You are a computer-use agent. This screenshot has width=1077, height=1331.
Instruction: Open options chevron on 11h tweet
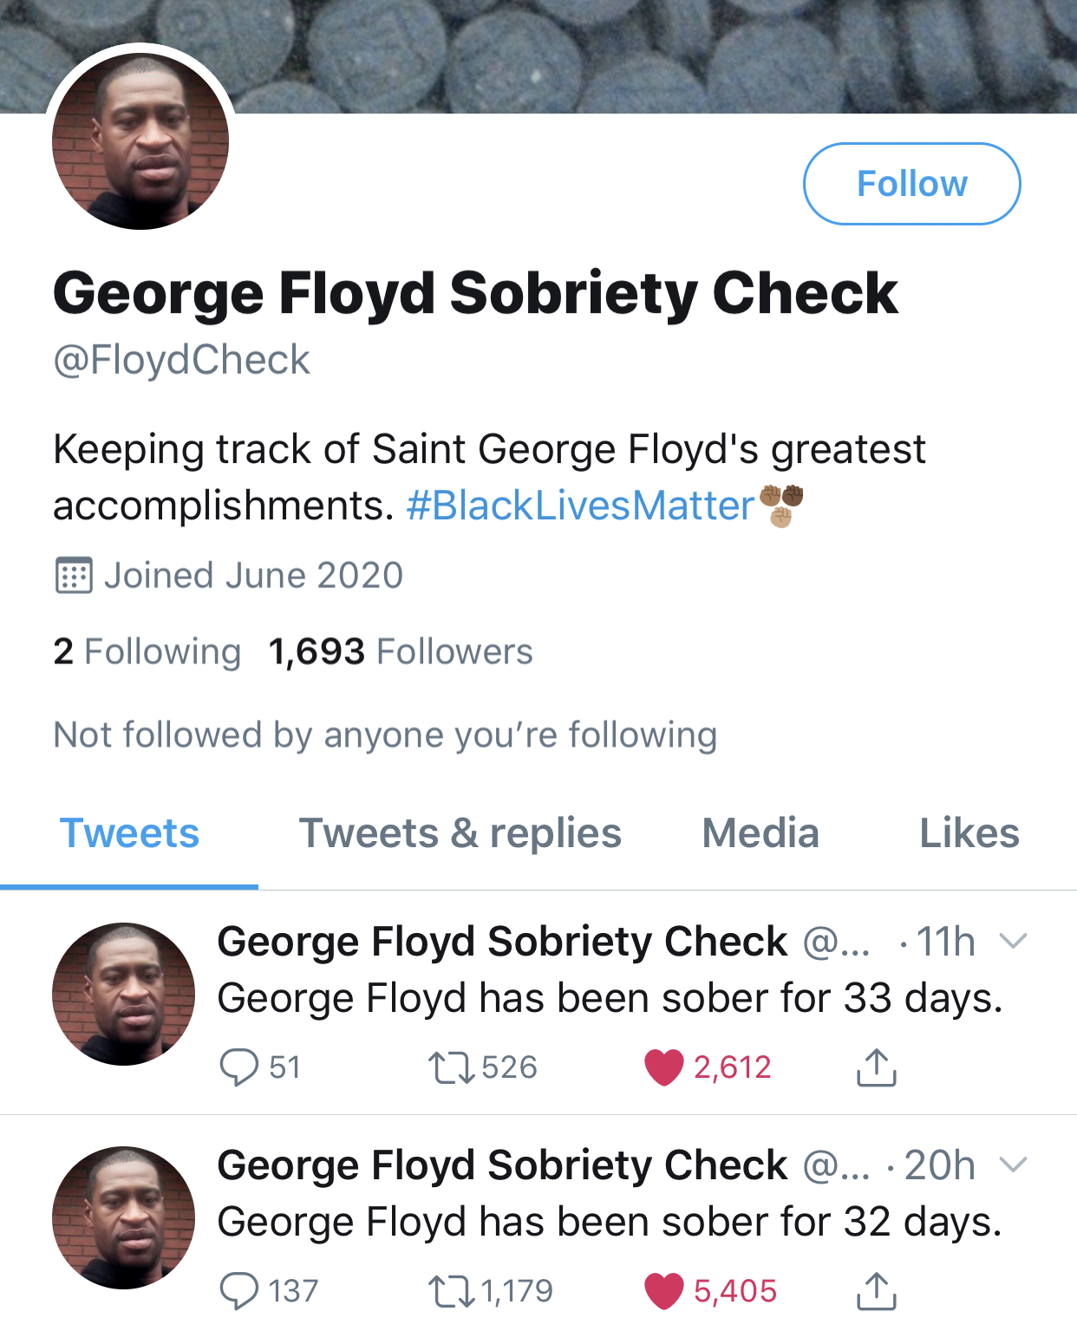1013,941
